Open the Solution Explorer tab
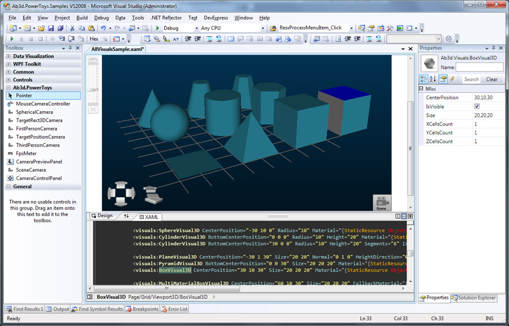The width and height of the screenshot is (509, 326). click(x=475, y=298)
